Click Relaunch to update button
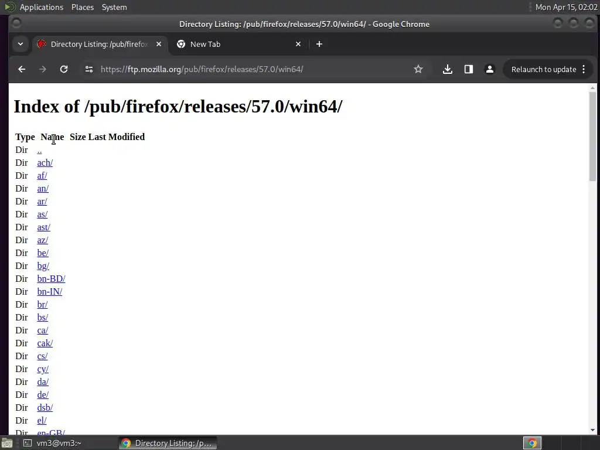Screen dimensions: 600x450 (x=543, y=69)
